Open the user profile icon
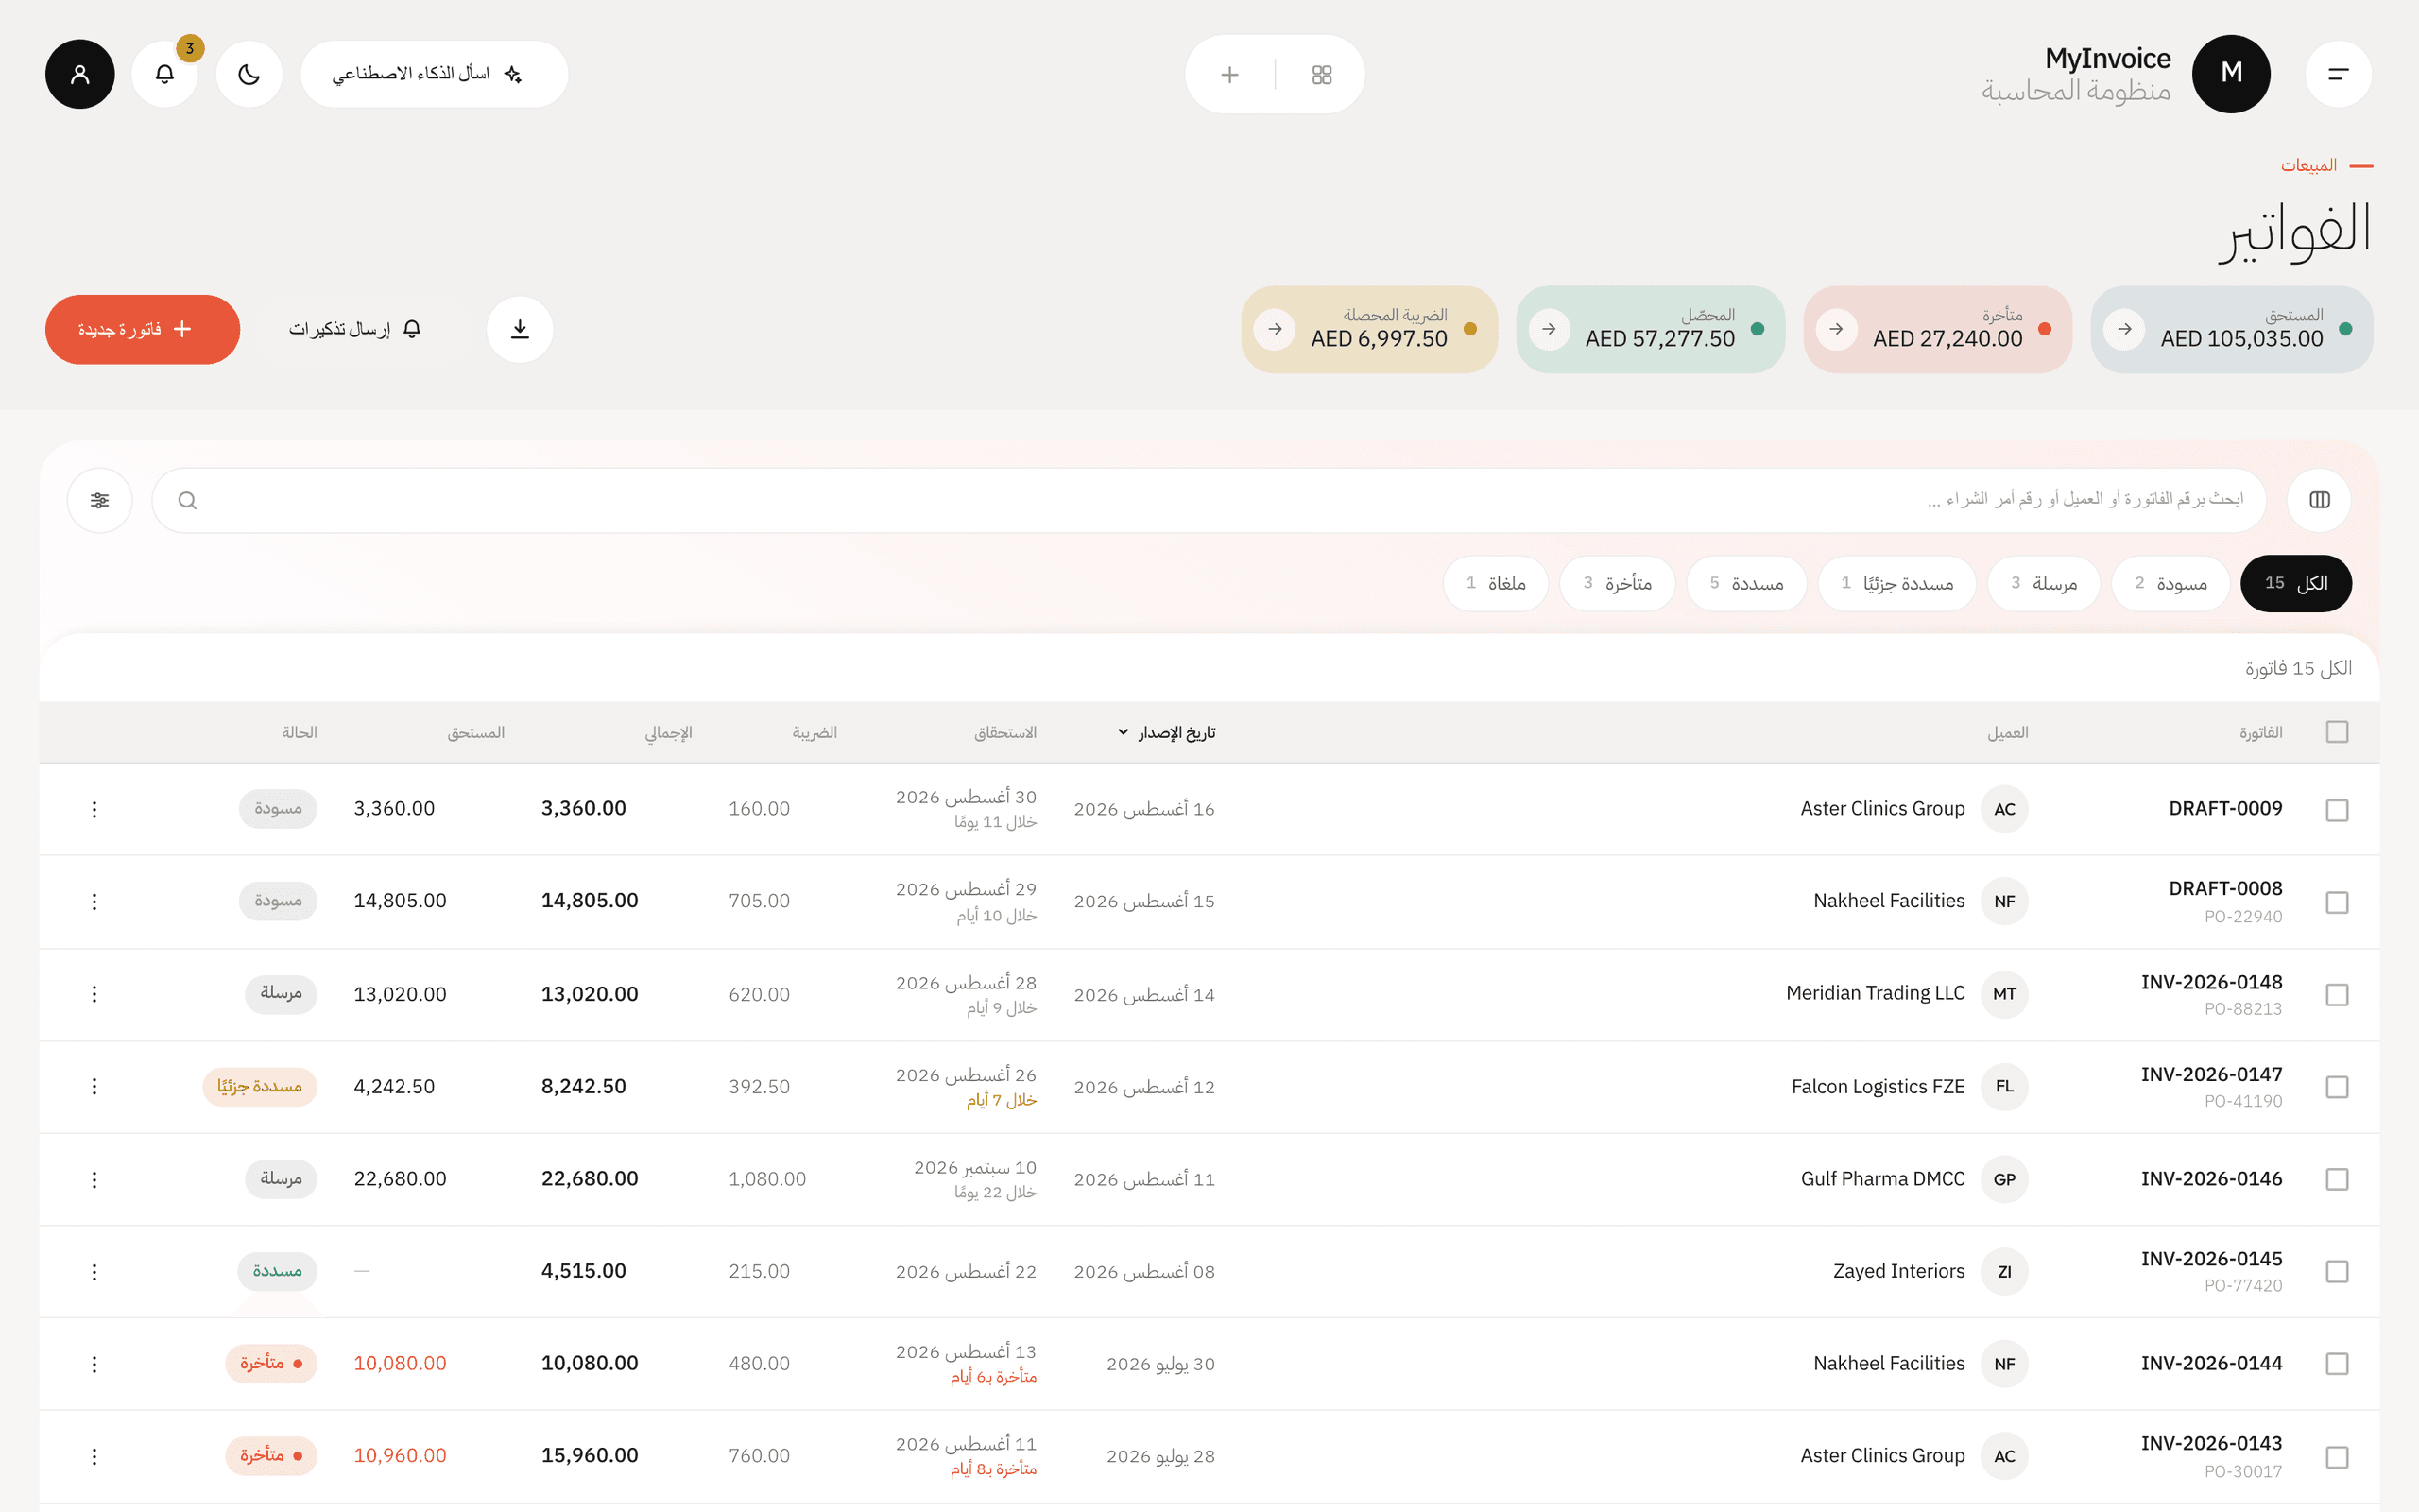Viewport: 2419px width, 1512px height. click(x=80, y=74)
